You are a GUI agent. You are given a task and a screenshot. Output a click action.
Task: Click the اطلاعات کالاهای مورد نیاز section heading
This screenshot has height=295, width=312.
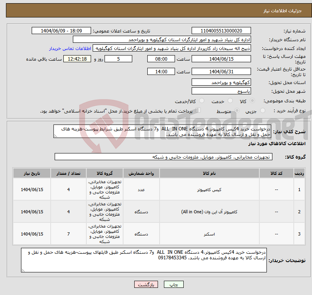point(277,144)
